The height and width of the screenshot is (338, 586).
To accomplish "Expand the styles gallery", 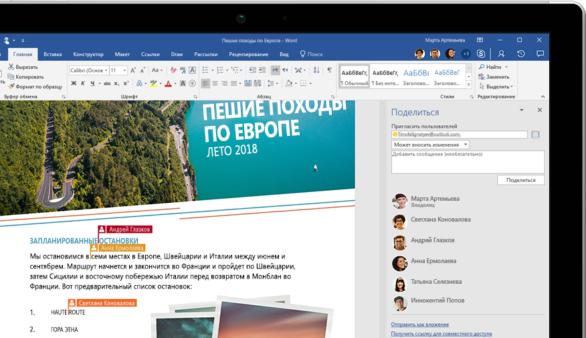I will pyautogui.click(x=469, y=85).
